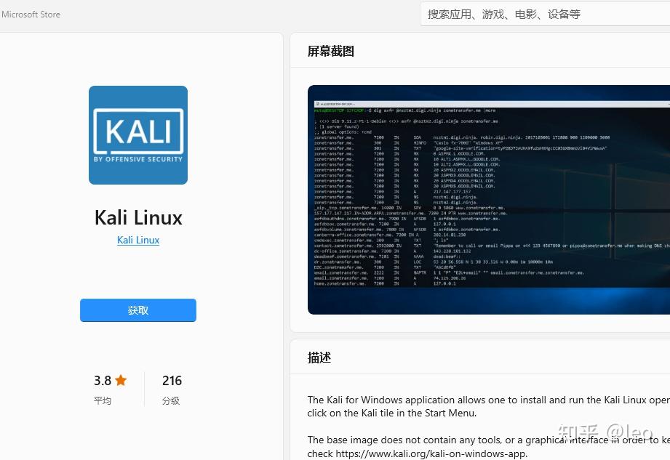Click the 获取 button to install Kali Linux
This screenshot has width=670, height=460.
pos(138,310)
